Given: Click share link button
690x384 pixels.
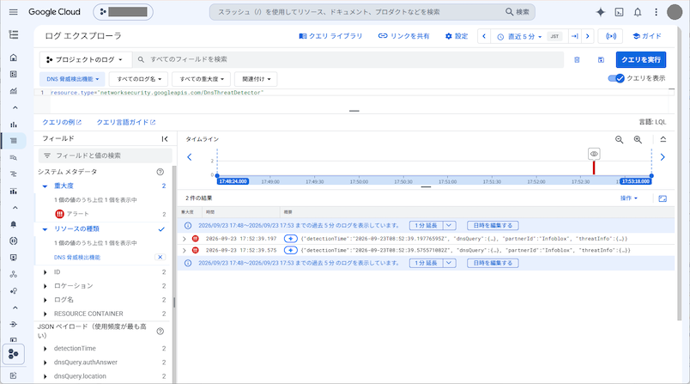Looking at the screenshot, I should click(x=404, y=36).
